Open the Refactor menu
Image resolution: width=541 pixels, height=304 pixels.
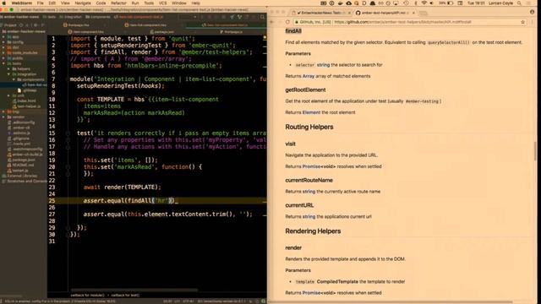[x=118, y=3]
